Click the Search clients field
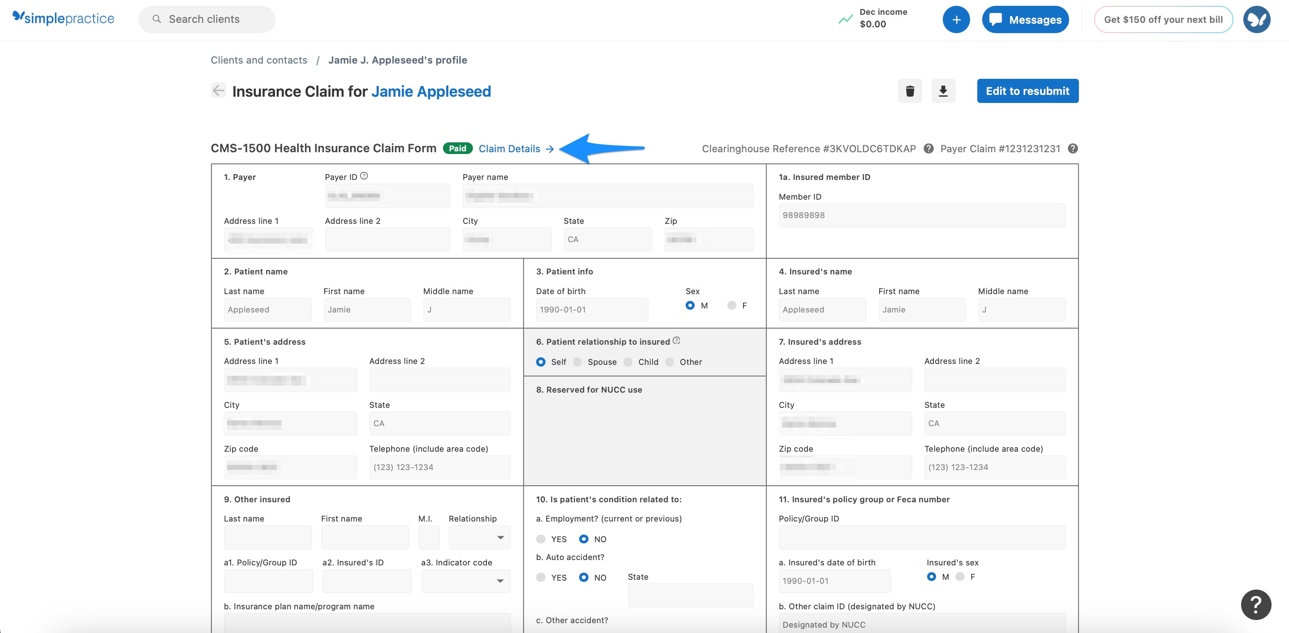This screenshot has width=1289, height=633. point(206,20)
